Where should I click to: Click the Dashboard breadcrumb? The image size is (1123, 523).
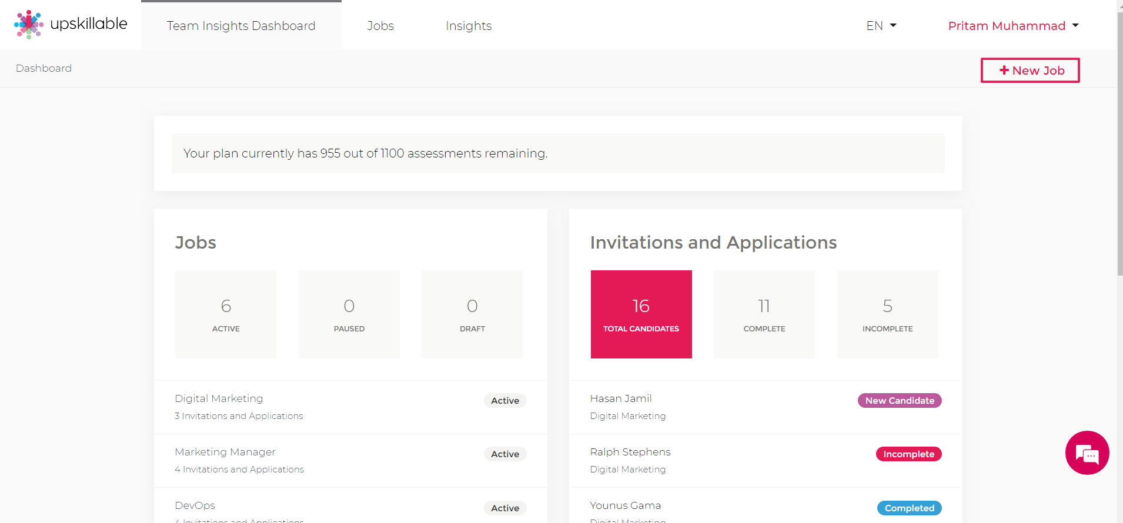[x=44, y=68]
